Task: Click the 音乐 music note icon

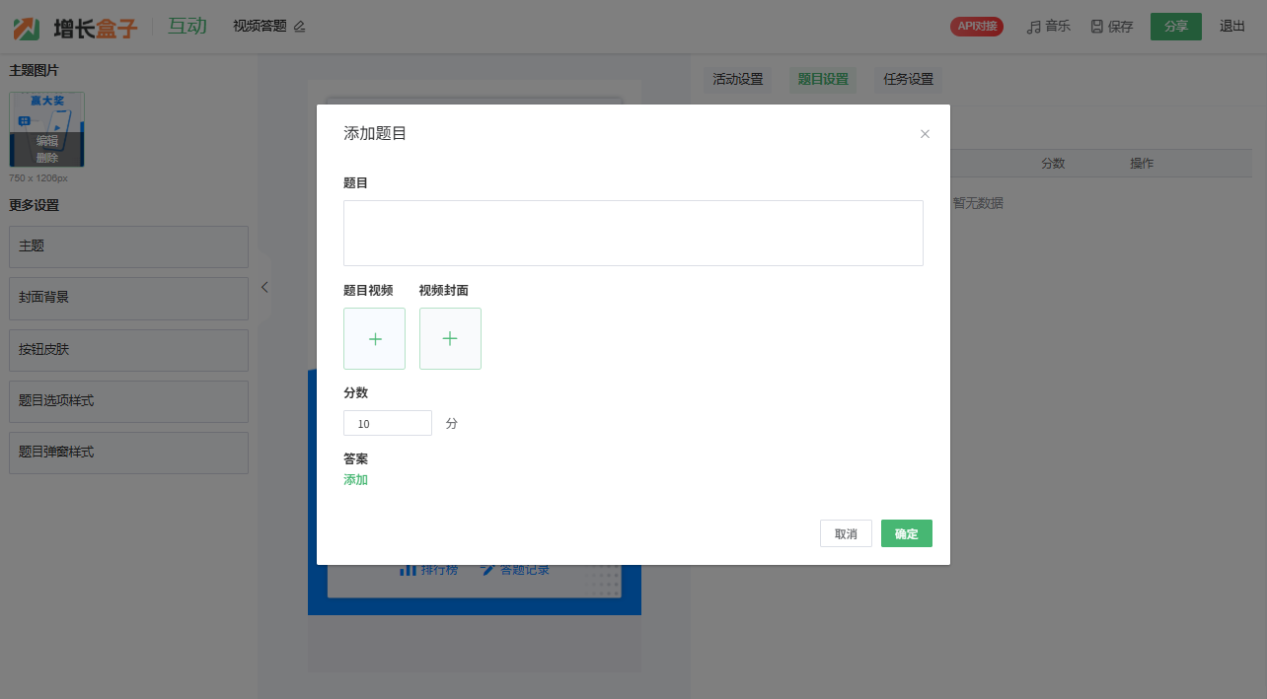Action: 1033,27
